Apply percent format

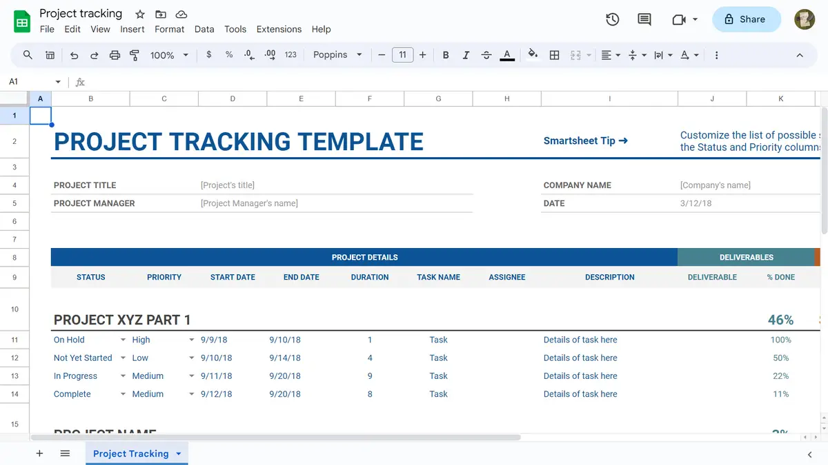pos(229,55)
